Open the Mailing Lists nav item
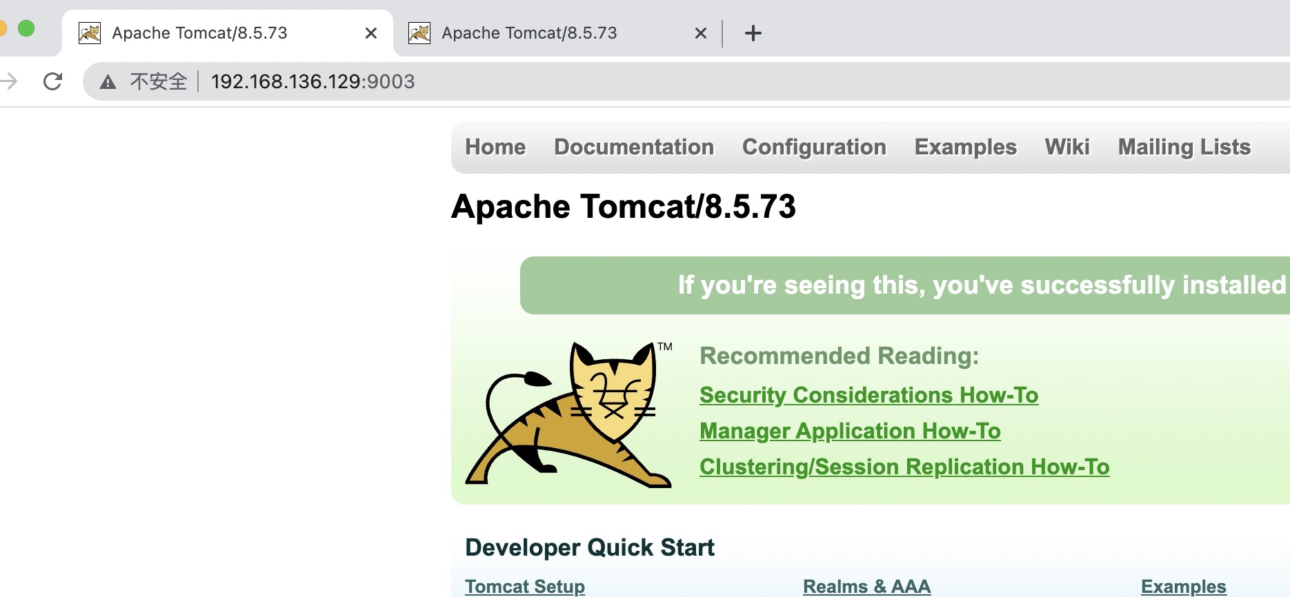Screen dimensions: 1290x597 (x=1184, y=147)
